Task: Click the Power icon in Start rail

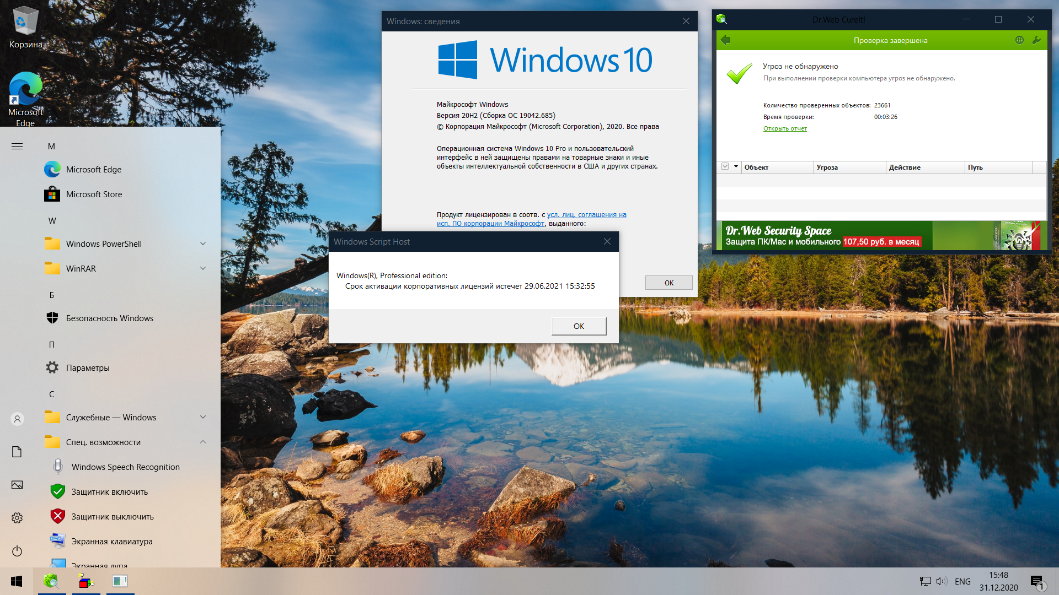Action: point(17,551)
